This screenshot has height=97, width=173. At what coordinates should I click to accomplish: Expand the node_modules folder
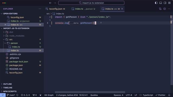coord(4,36)
